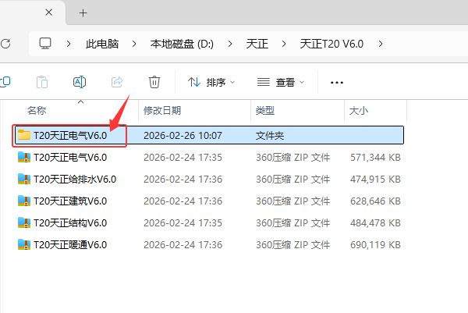Image resolution: width=468 pixels, height=313 pixels.
Task: Expand chevron after 本地磁盘 (D:)
Action: (x=230, y=44)
